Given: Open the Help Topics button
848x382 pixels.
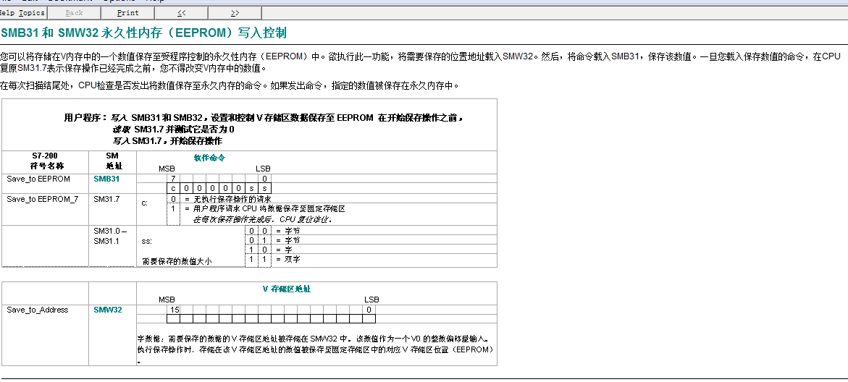Looking at the screenshot, I should 22,13.
